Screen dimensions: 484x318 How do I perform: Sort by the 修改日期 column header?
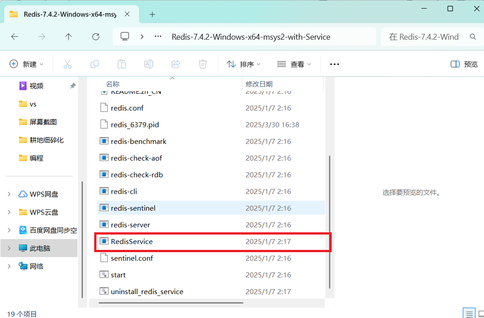(259, 84)
